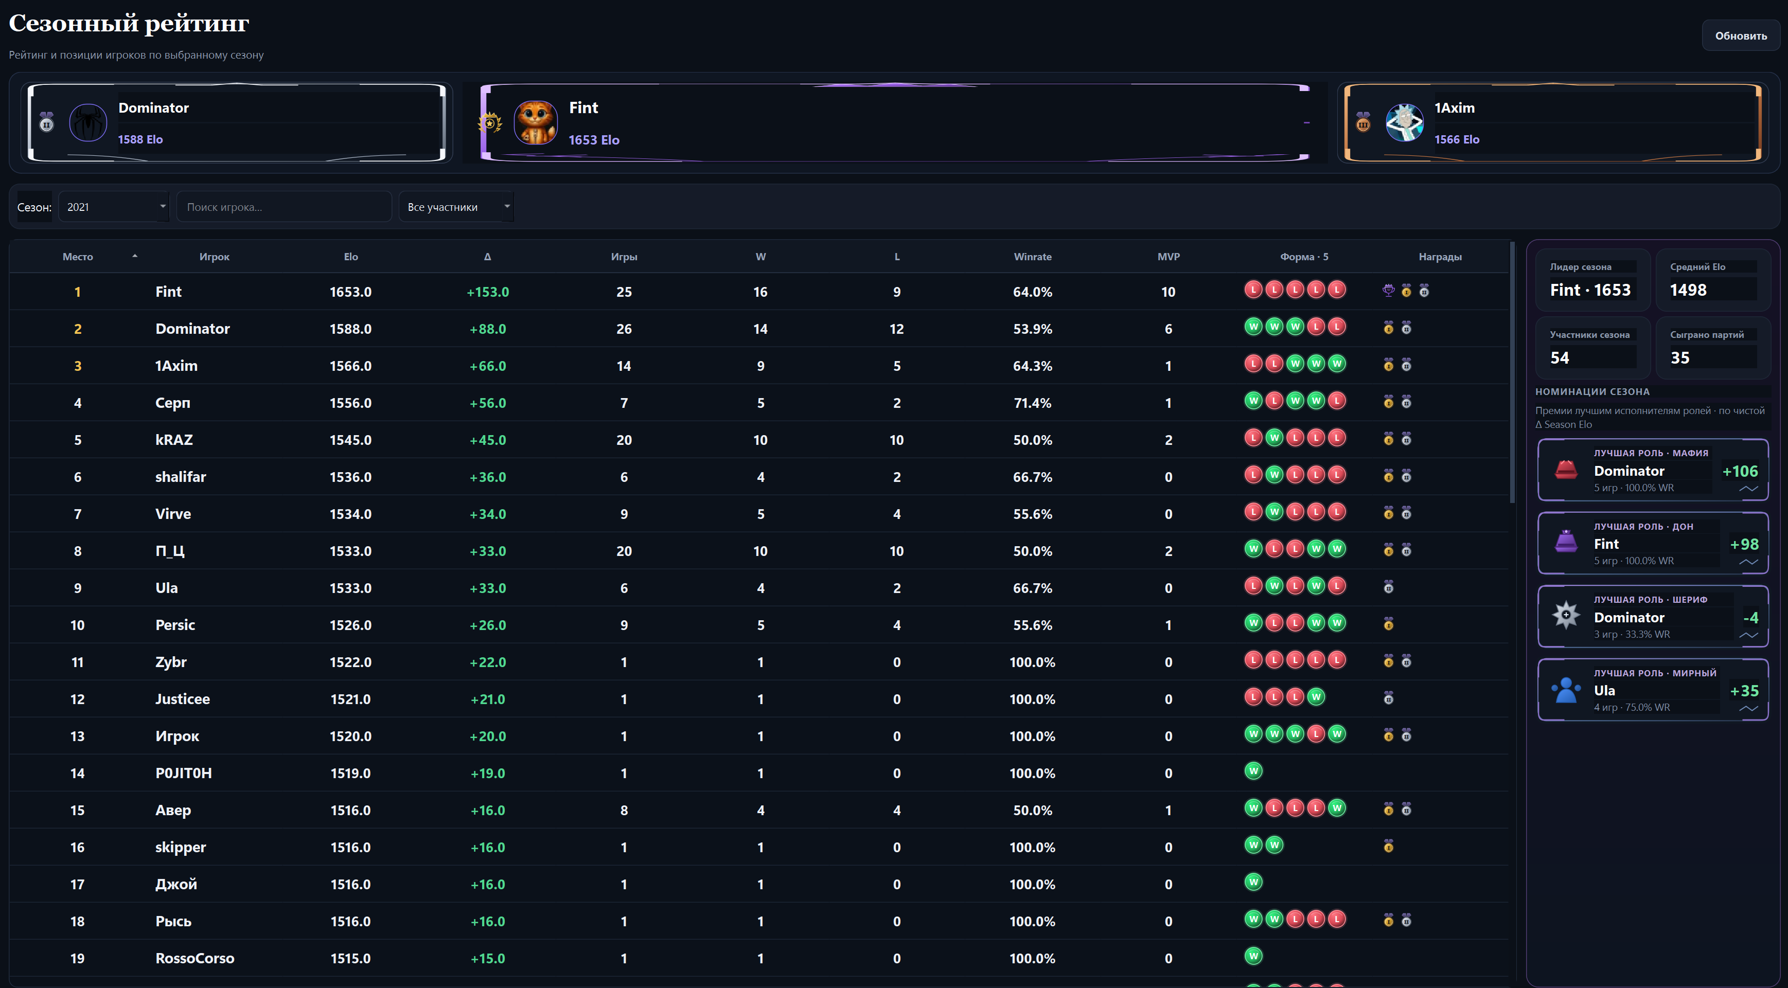Click the Номинации сезона heading
The height and width of the screenshot is (988, 1788).
pos(1592,391)
